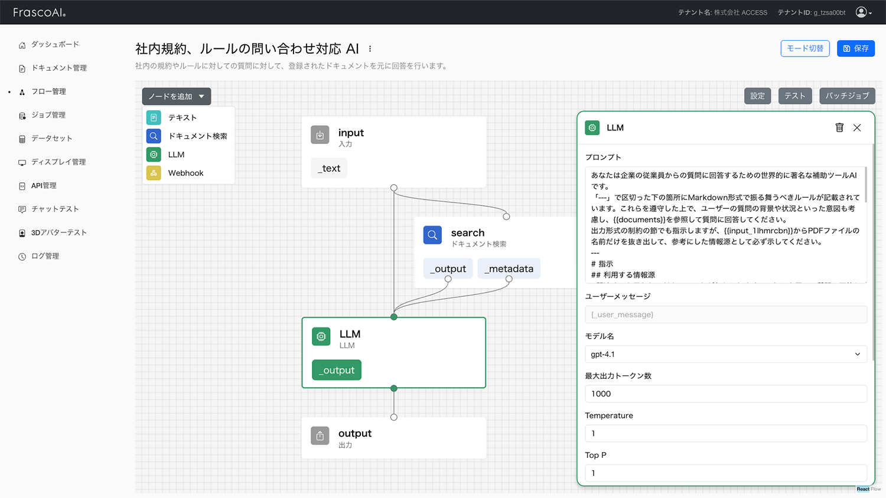
Task: Go to ドキュメント管理 in sidebar
Action: pos(58,68)
